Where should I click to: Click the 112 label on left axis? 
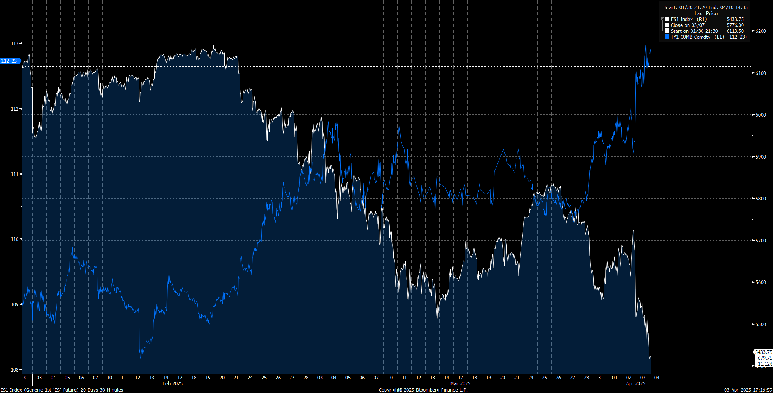(14, 109)
